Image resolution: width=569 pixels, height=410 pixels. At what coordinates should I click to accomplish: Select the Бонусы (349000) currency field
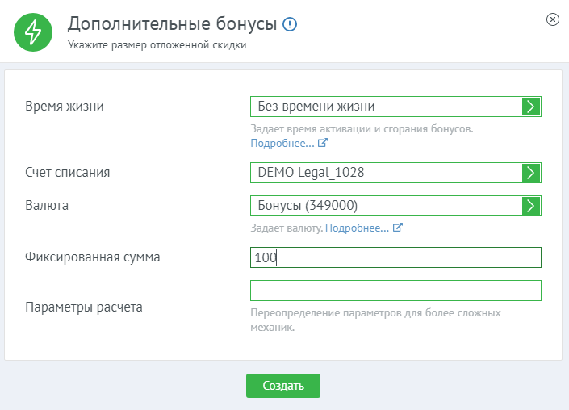click(x=386, y=205)
